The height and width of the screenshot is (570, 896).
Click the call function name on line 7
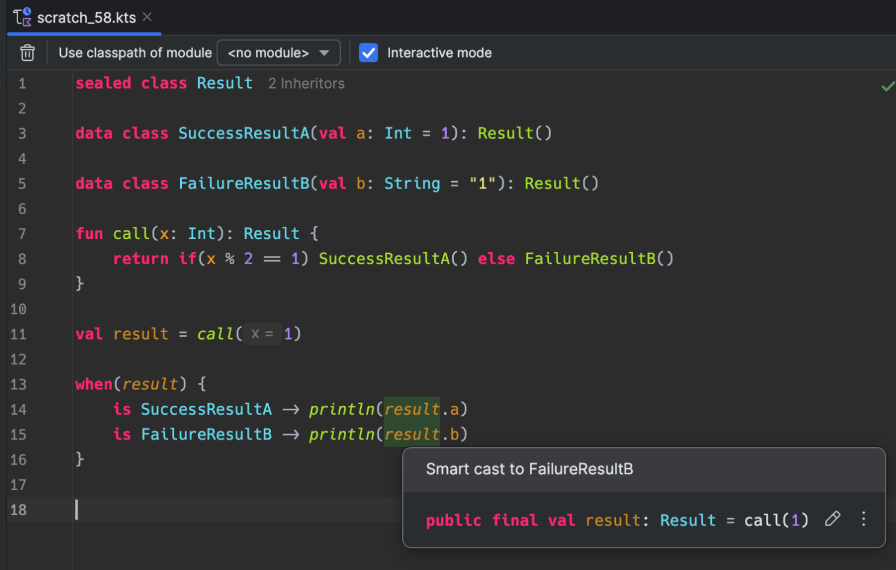(131, 234)
